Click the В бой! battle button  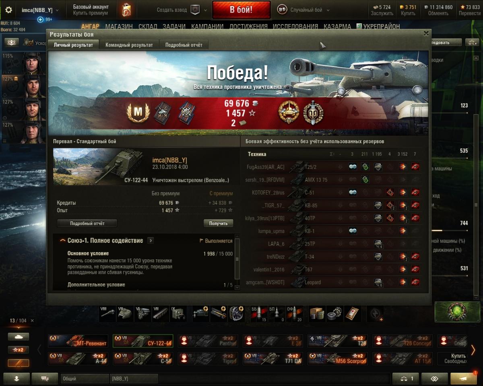(x=241, y=10)
